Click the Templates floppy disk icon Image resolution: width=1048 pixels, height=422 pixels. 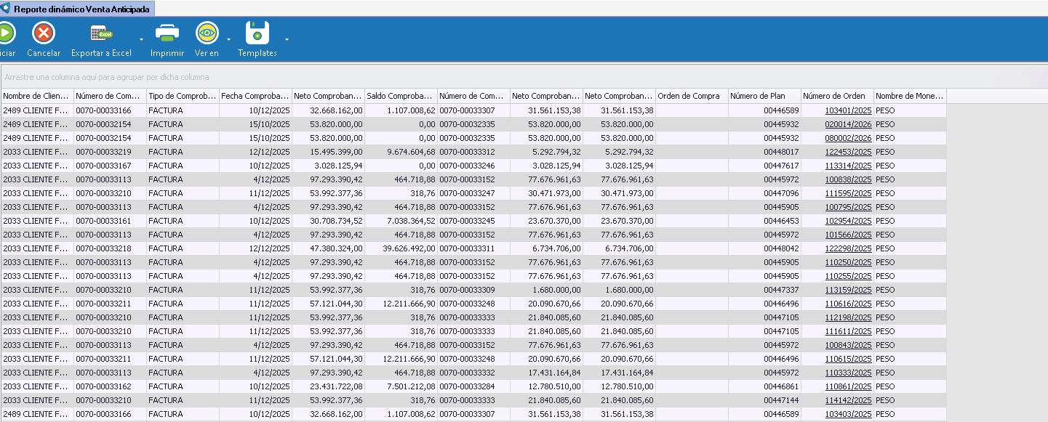pyautogui.click(x=257, y=33)
